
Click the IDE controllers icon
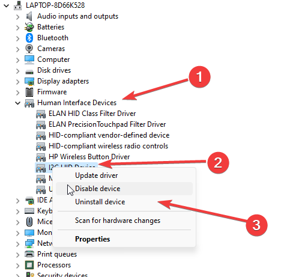pyautogui.click(x=29, y=201)
